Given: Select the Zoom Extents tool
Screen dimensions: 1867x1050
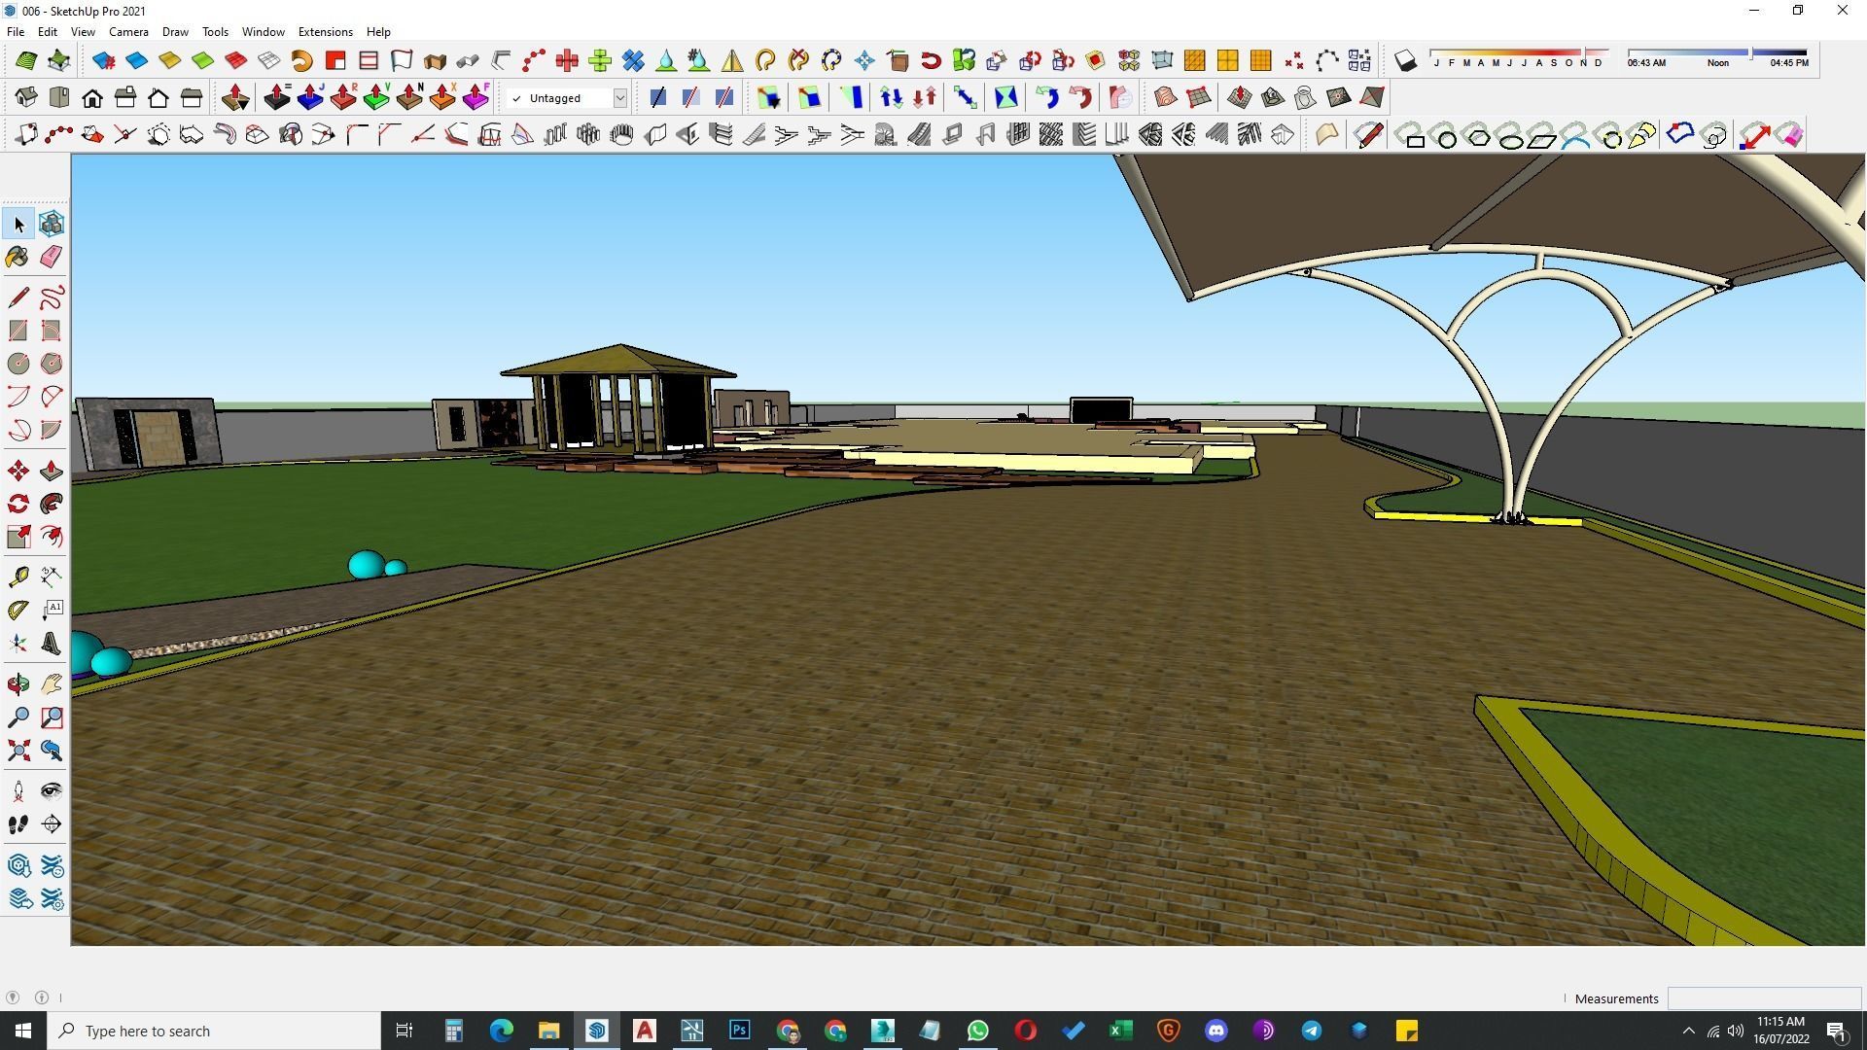Looking at the screenshot, I should tap(18, 751).
